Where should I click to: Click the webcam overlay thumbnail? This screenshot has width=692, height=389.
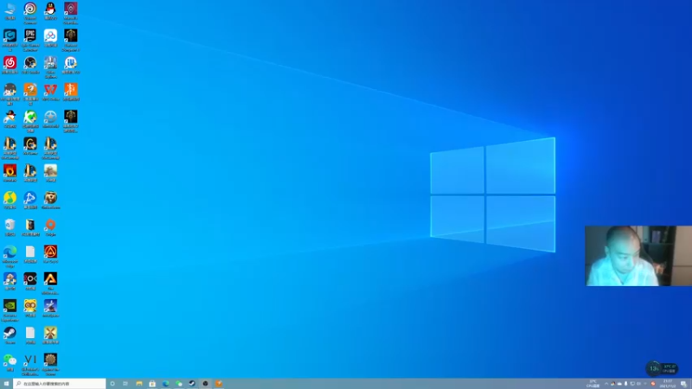coord(638,256)
